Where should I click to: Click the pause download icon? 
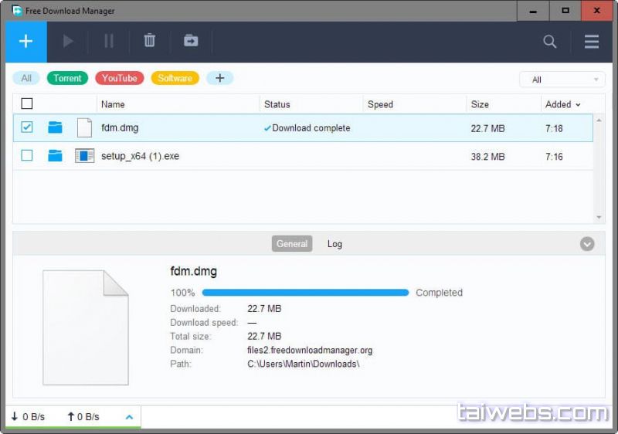109,42
